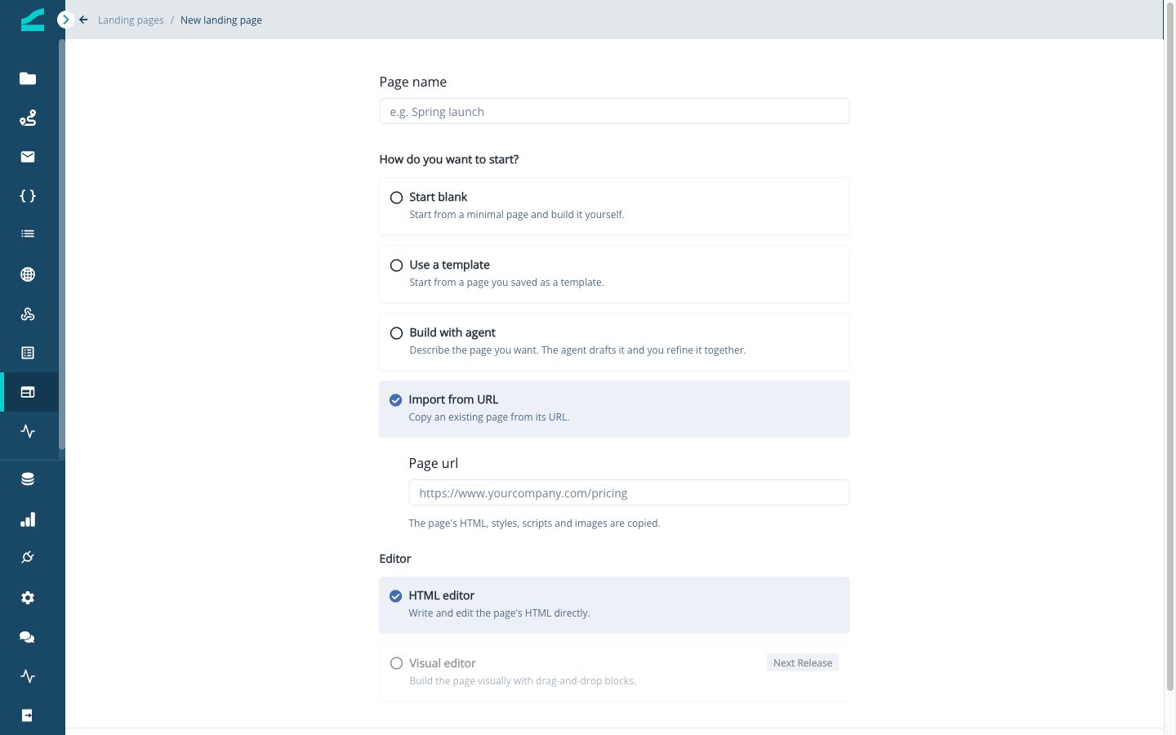The width and height of the screenshot is (1176, 735).
Task: Click the app logo in sidebar
Action: (x=33, y=20)
